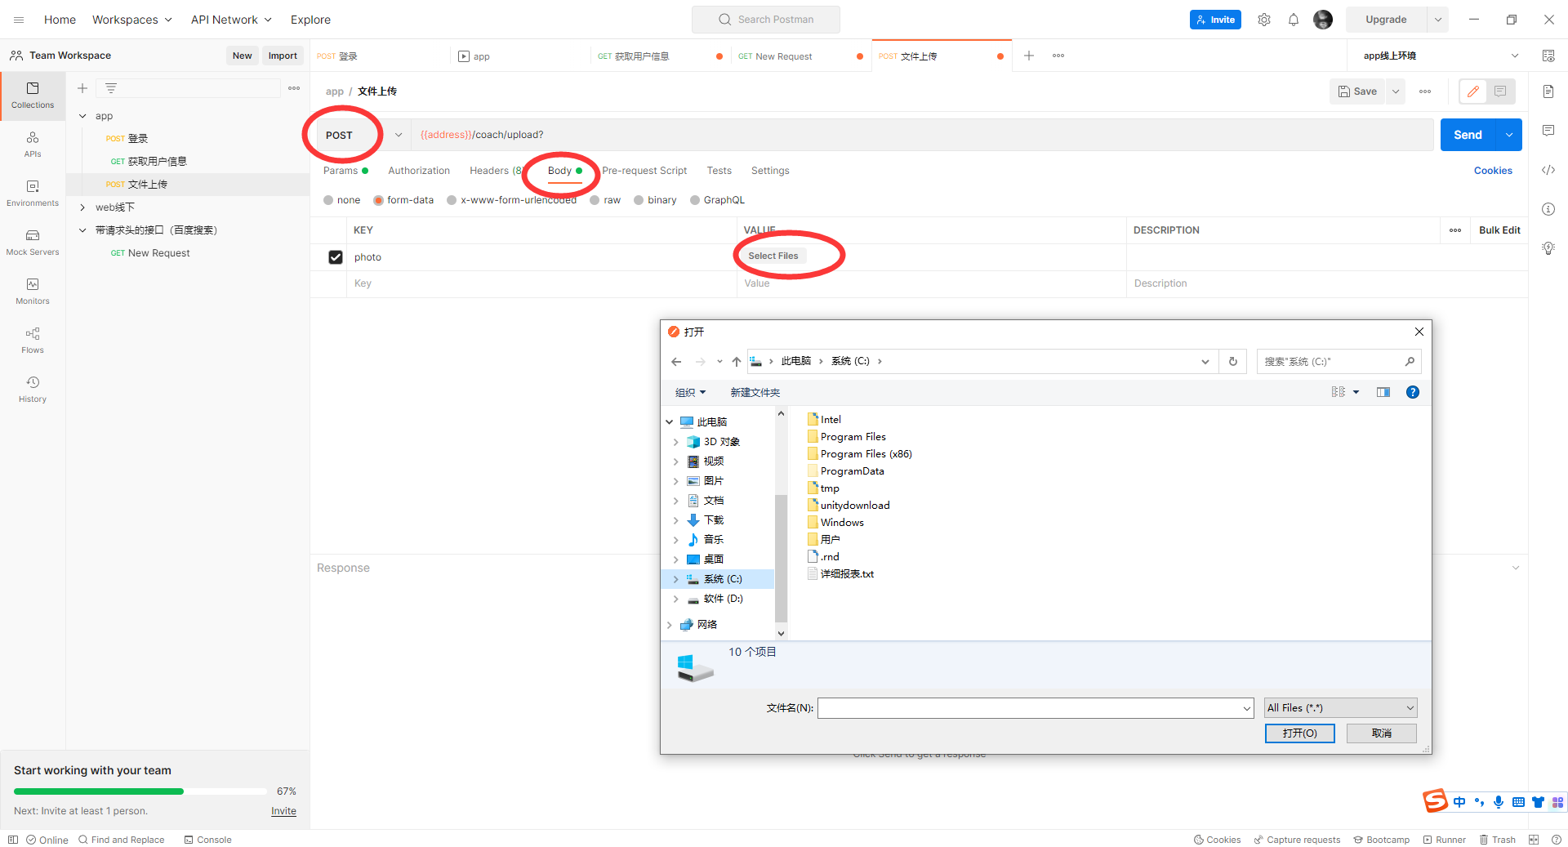Open the HTTP method POST dropdown

pyautogui.click(x=364, y=135)
